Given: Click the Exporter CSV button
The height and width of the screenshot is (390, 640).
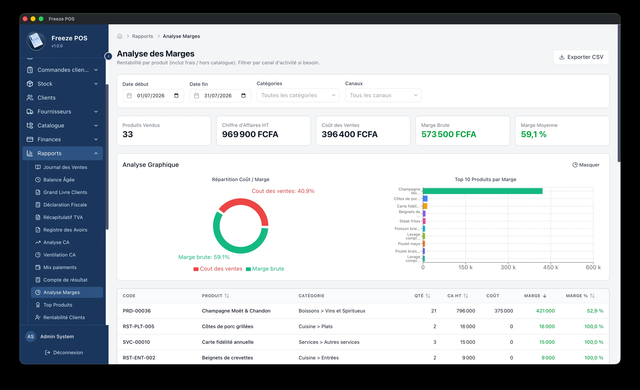Looking at the screenshot, I should (x=581, y=57).
